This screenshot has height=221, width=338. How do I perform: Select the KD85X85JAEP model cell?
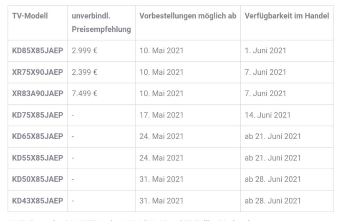[x=38, y=50]
